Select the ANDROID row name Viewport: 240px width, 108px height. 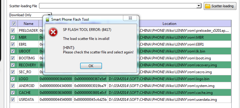point(27,86)
